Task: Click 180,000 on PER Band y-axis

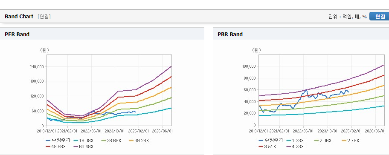Action: [x=37, y=81]
